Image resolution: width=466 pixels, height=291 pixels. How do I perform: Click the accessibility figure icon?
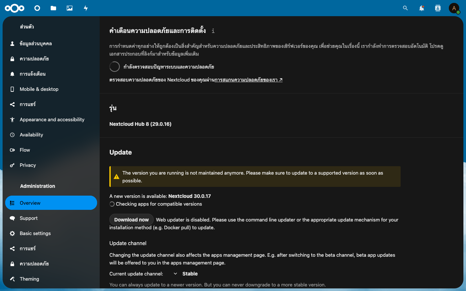point(12,120)
